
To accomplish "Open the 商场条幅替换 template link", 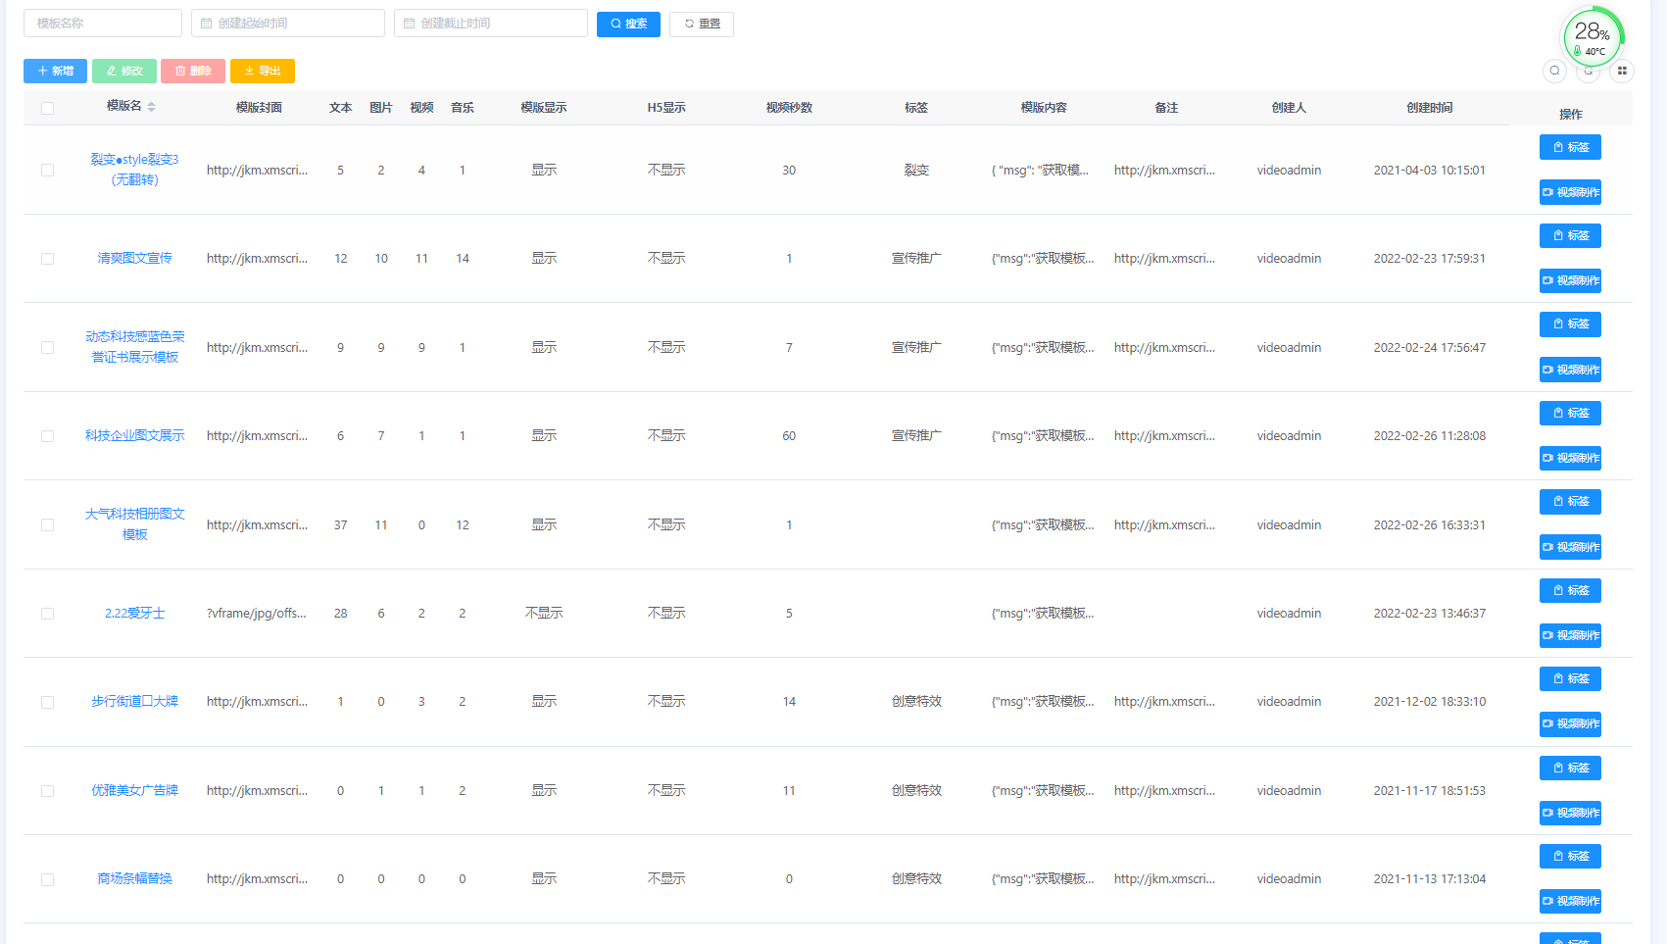I will [134, 878].
